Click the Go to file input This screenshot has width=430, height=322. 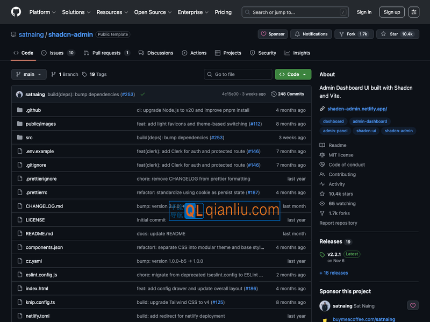click(238, 74)
